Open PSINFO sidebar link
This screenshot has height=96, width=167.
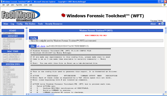(7, 67)
